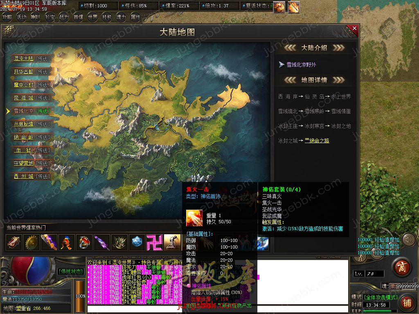Select 绝命岭 in the location list
The width and height of the screenshot is (419, 314).
23,137
